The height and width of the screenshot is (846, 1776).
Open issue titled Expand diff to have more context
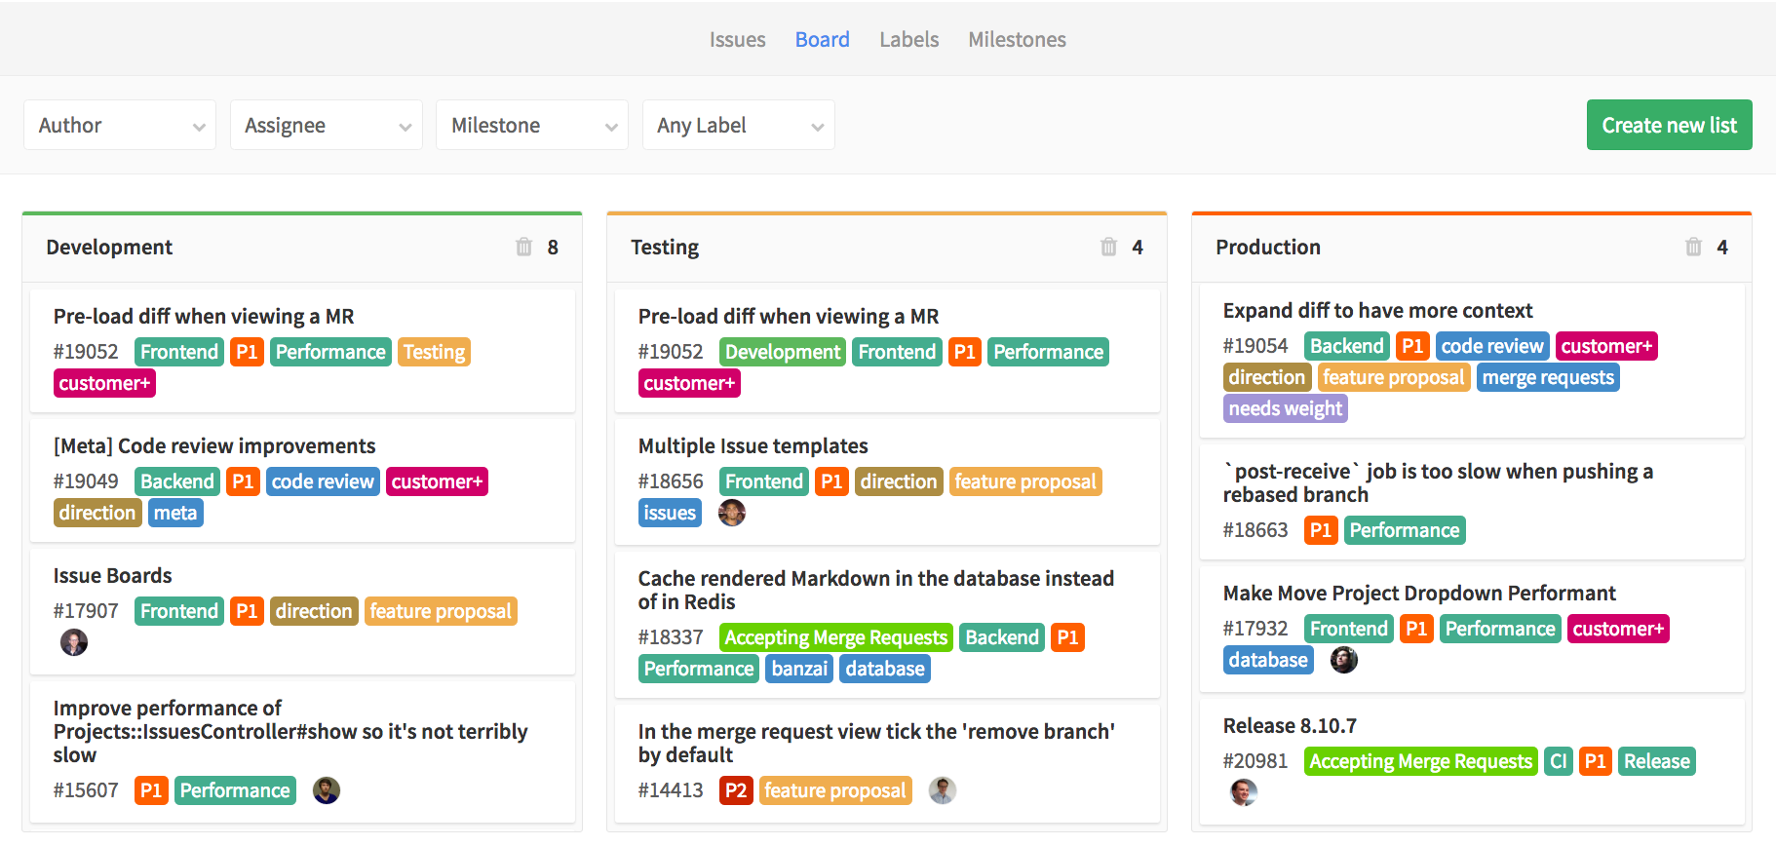(1377, 311)
